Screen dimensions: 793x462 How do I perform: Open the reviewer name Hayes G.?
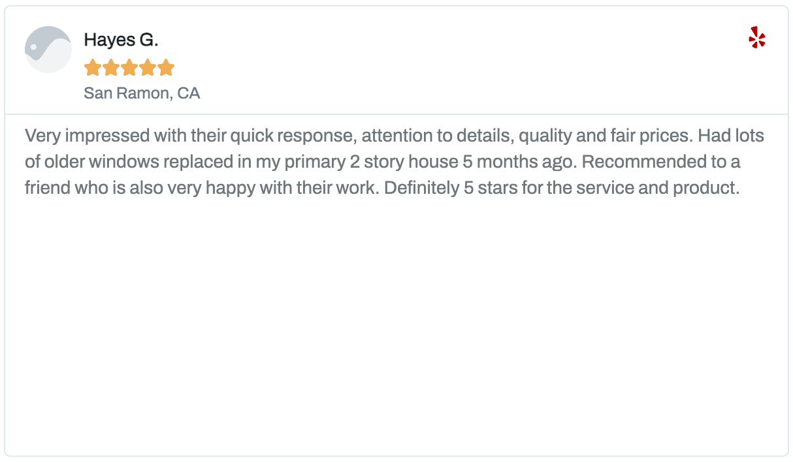coord(121,40)
